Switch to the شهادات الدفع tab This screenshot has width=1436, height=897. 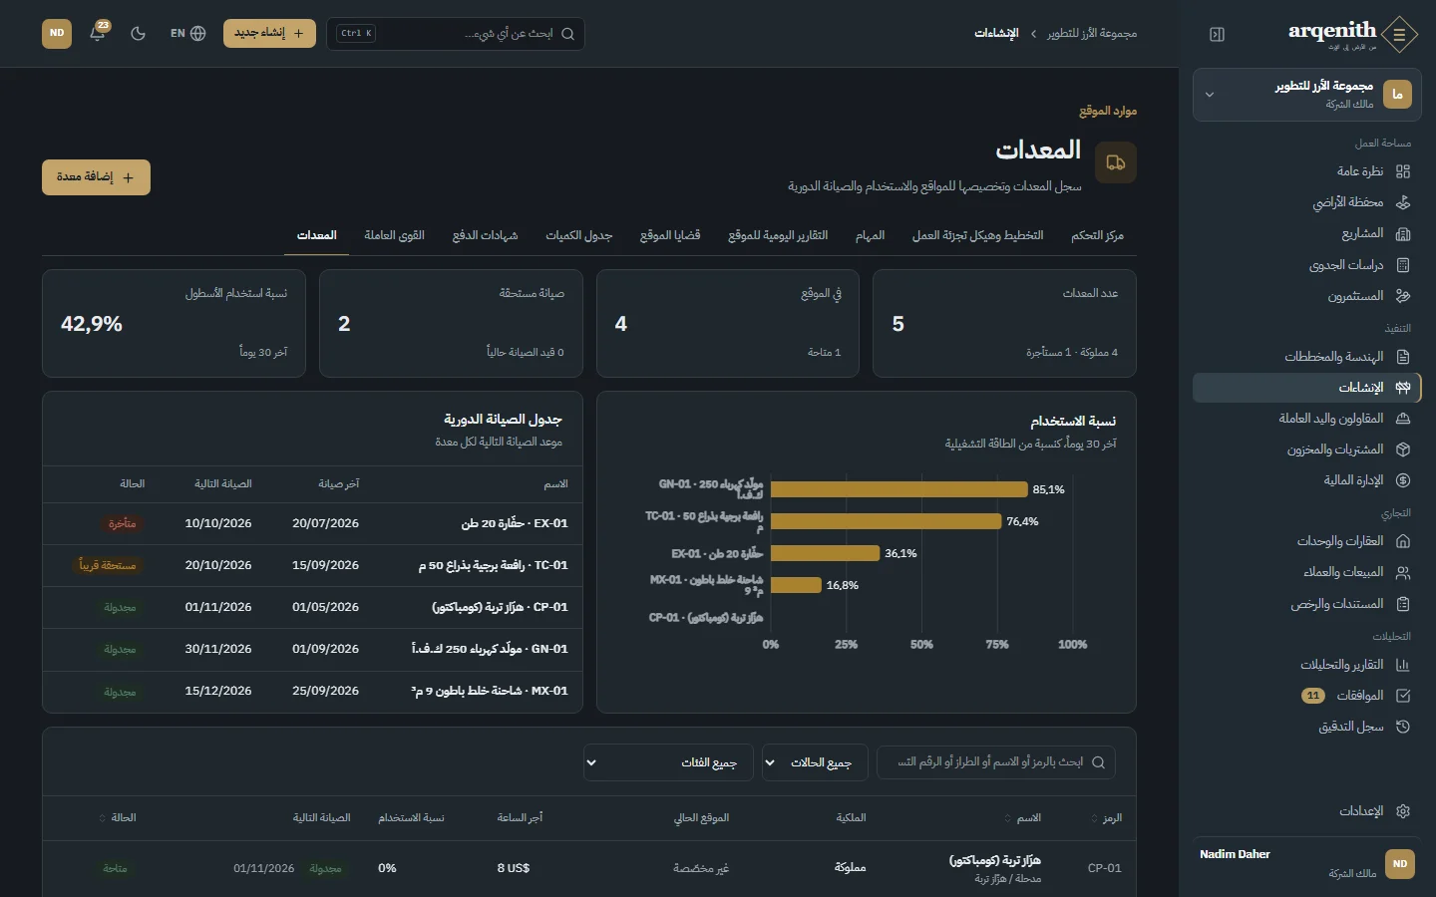(x=485, y=235)
